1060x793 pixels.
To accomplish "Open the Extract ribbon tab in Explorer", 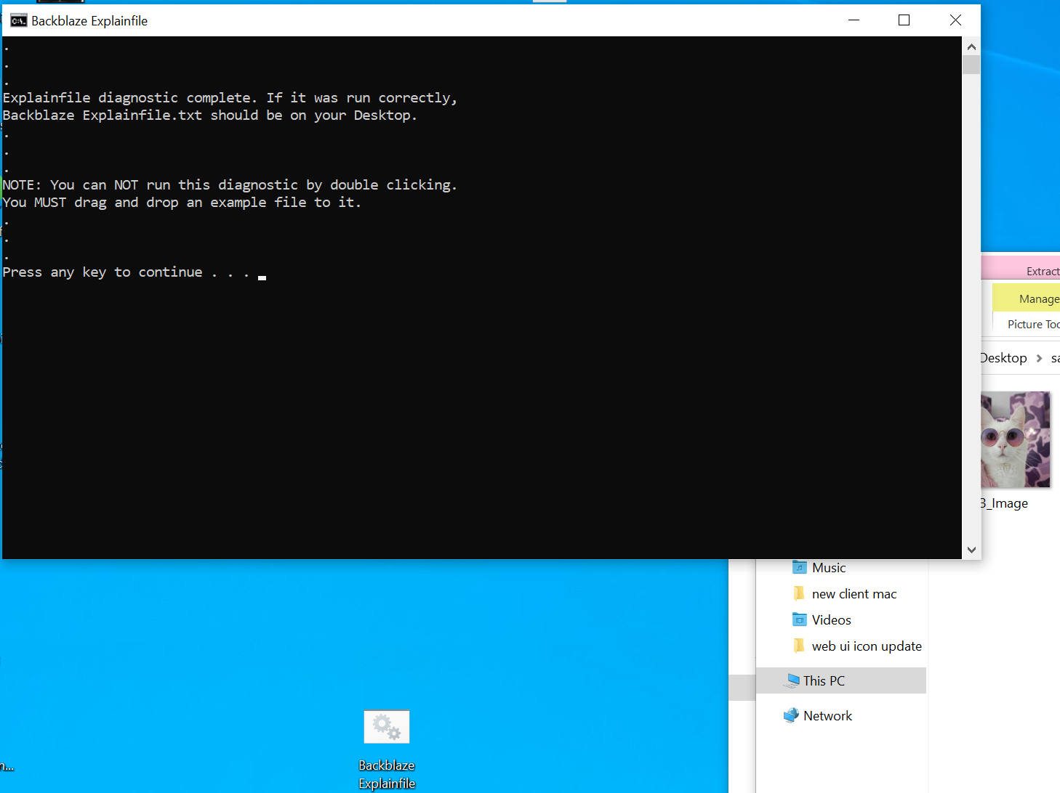I will (x=1043, y=272).
